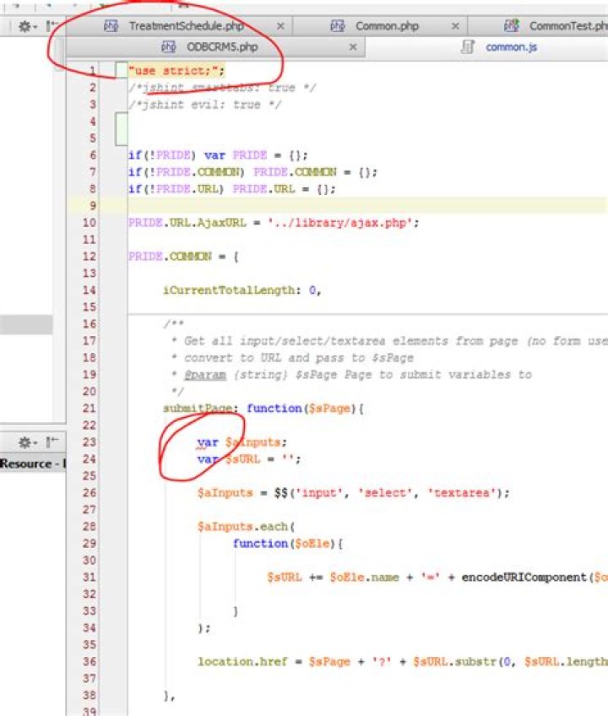Click the Resource panel title
The image size is (608, 716).
[x=33, y=464]
